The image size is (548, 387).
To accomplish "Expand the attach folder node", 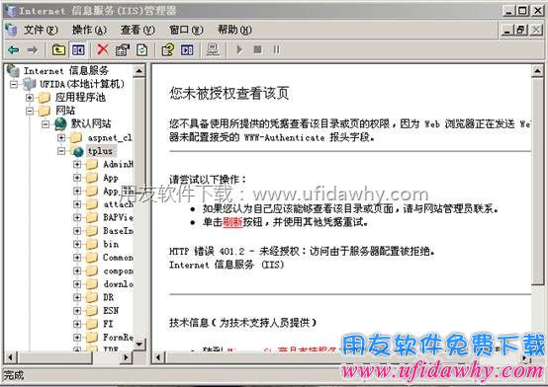I will tap(77, 204).
